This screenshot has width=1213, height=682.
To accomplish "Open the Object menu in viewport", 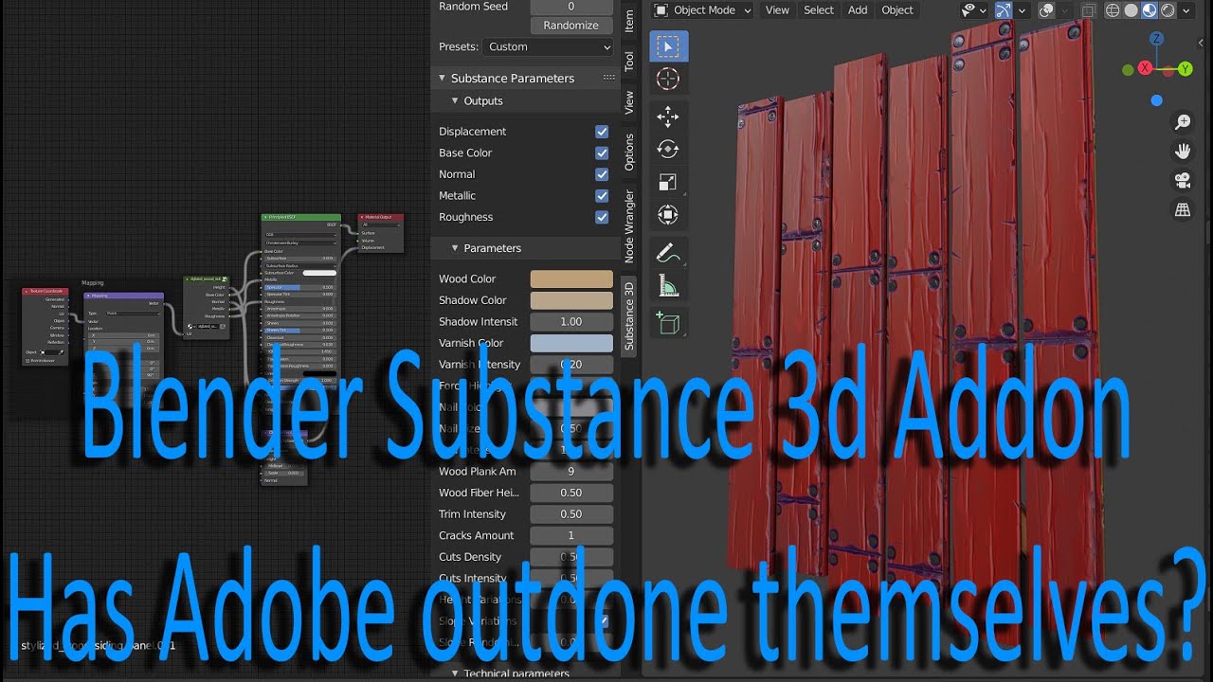I will 897,10.
